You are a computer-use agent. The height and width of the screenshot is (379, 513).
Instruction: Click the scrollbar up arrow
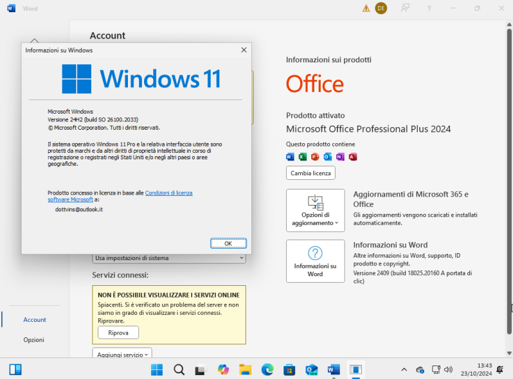click(509, 24)
